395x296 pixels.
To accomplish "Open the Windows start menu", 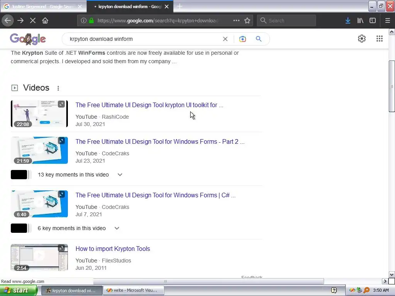I will click(x=19, y=291).
